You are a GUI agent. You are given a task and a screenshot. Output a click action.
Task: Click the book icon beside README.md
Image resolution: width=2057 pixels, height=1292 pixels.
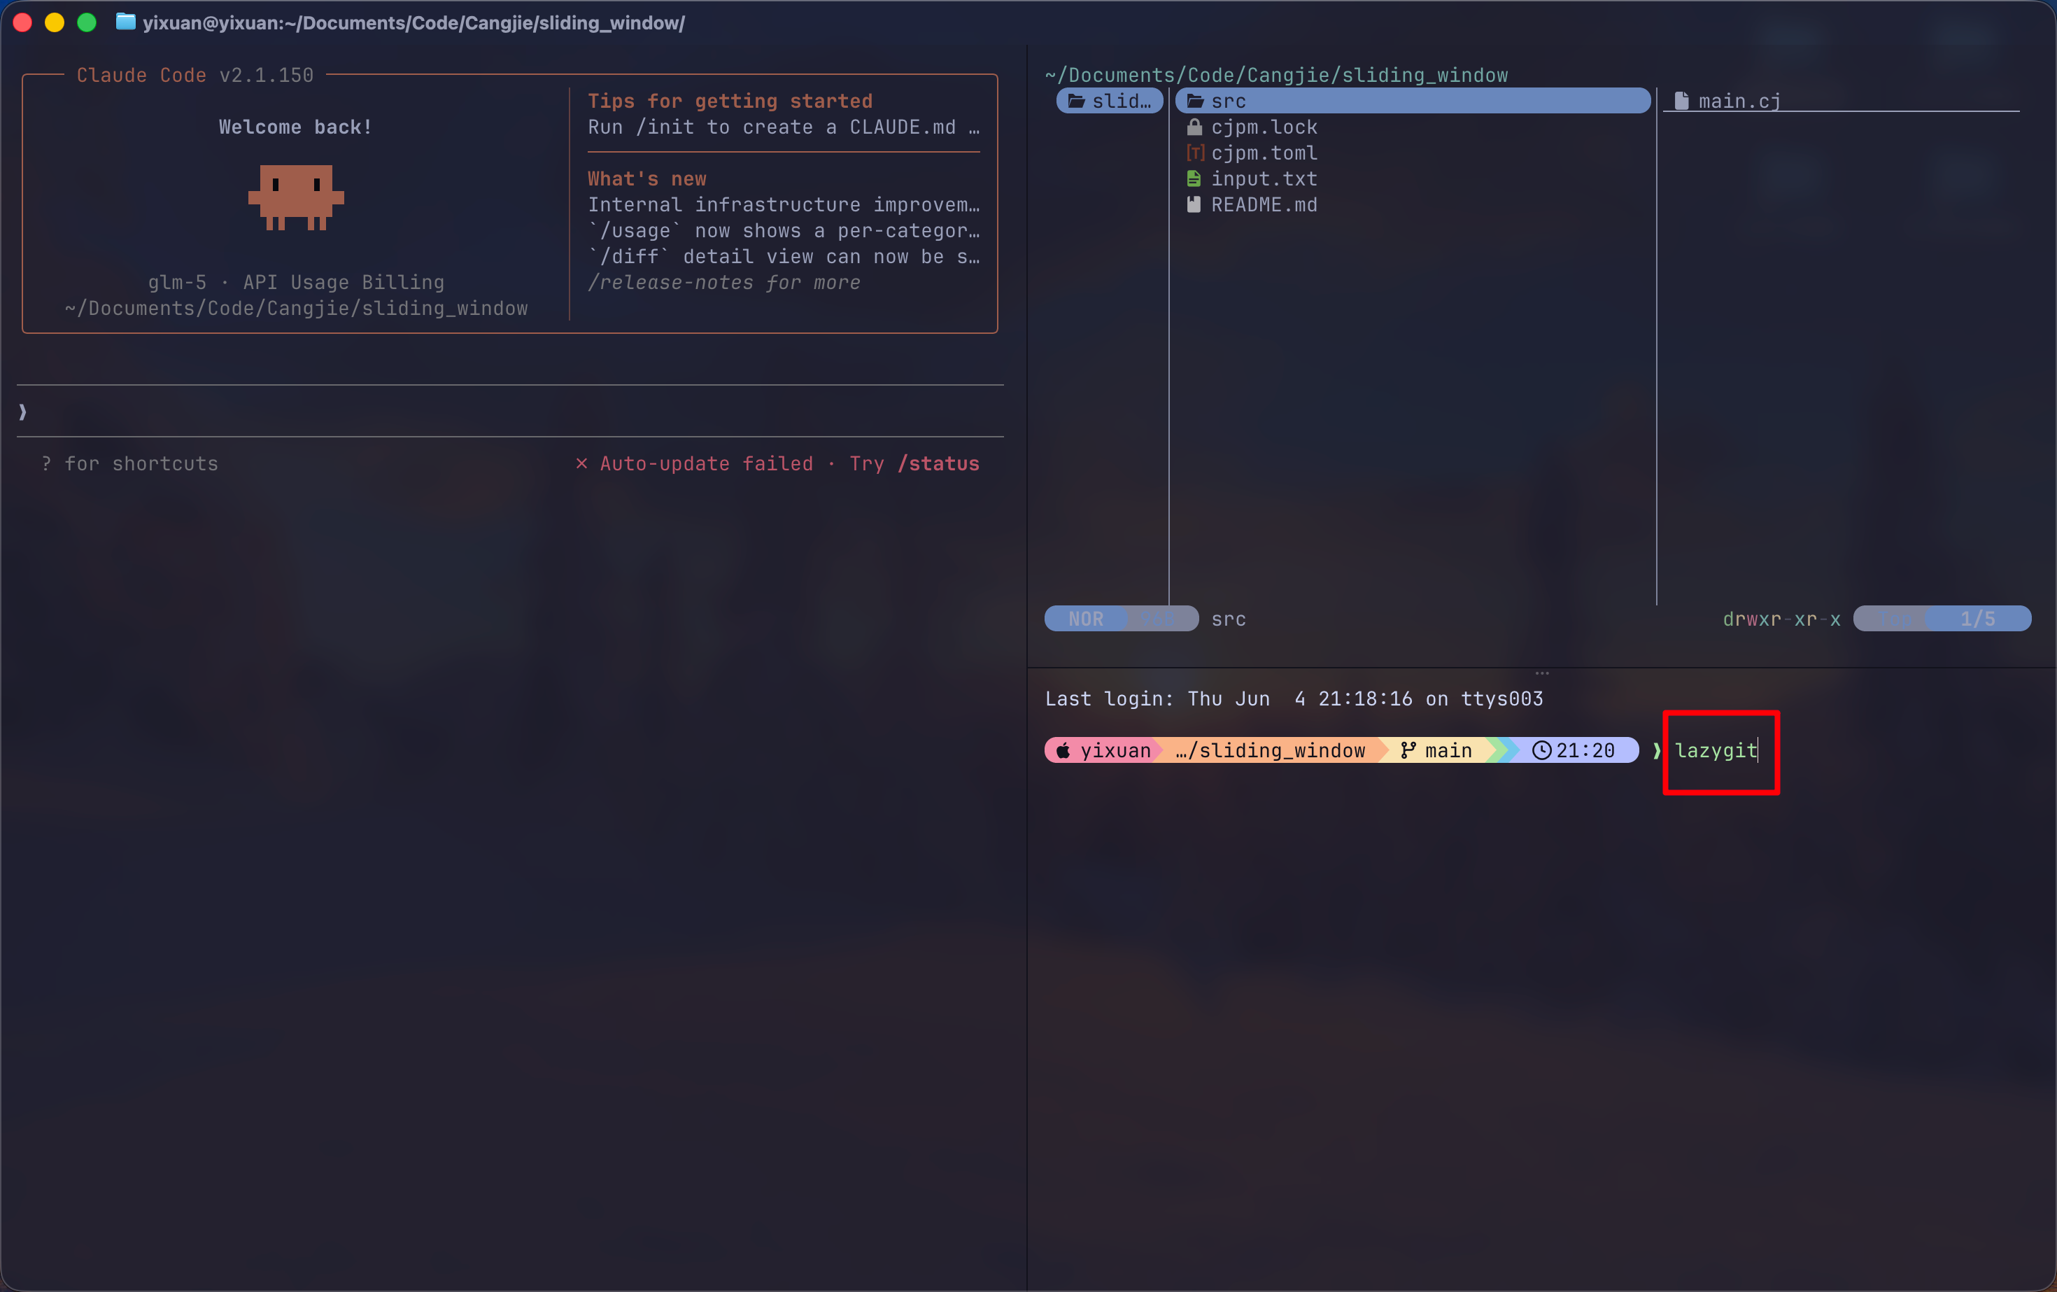click(1194, 205)
